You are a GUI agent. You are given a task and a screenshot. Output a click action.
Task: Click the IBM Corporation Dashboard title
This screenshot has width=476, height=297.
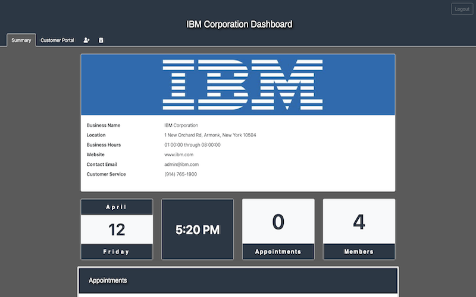pyautogui.click(x=239, y=24)
